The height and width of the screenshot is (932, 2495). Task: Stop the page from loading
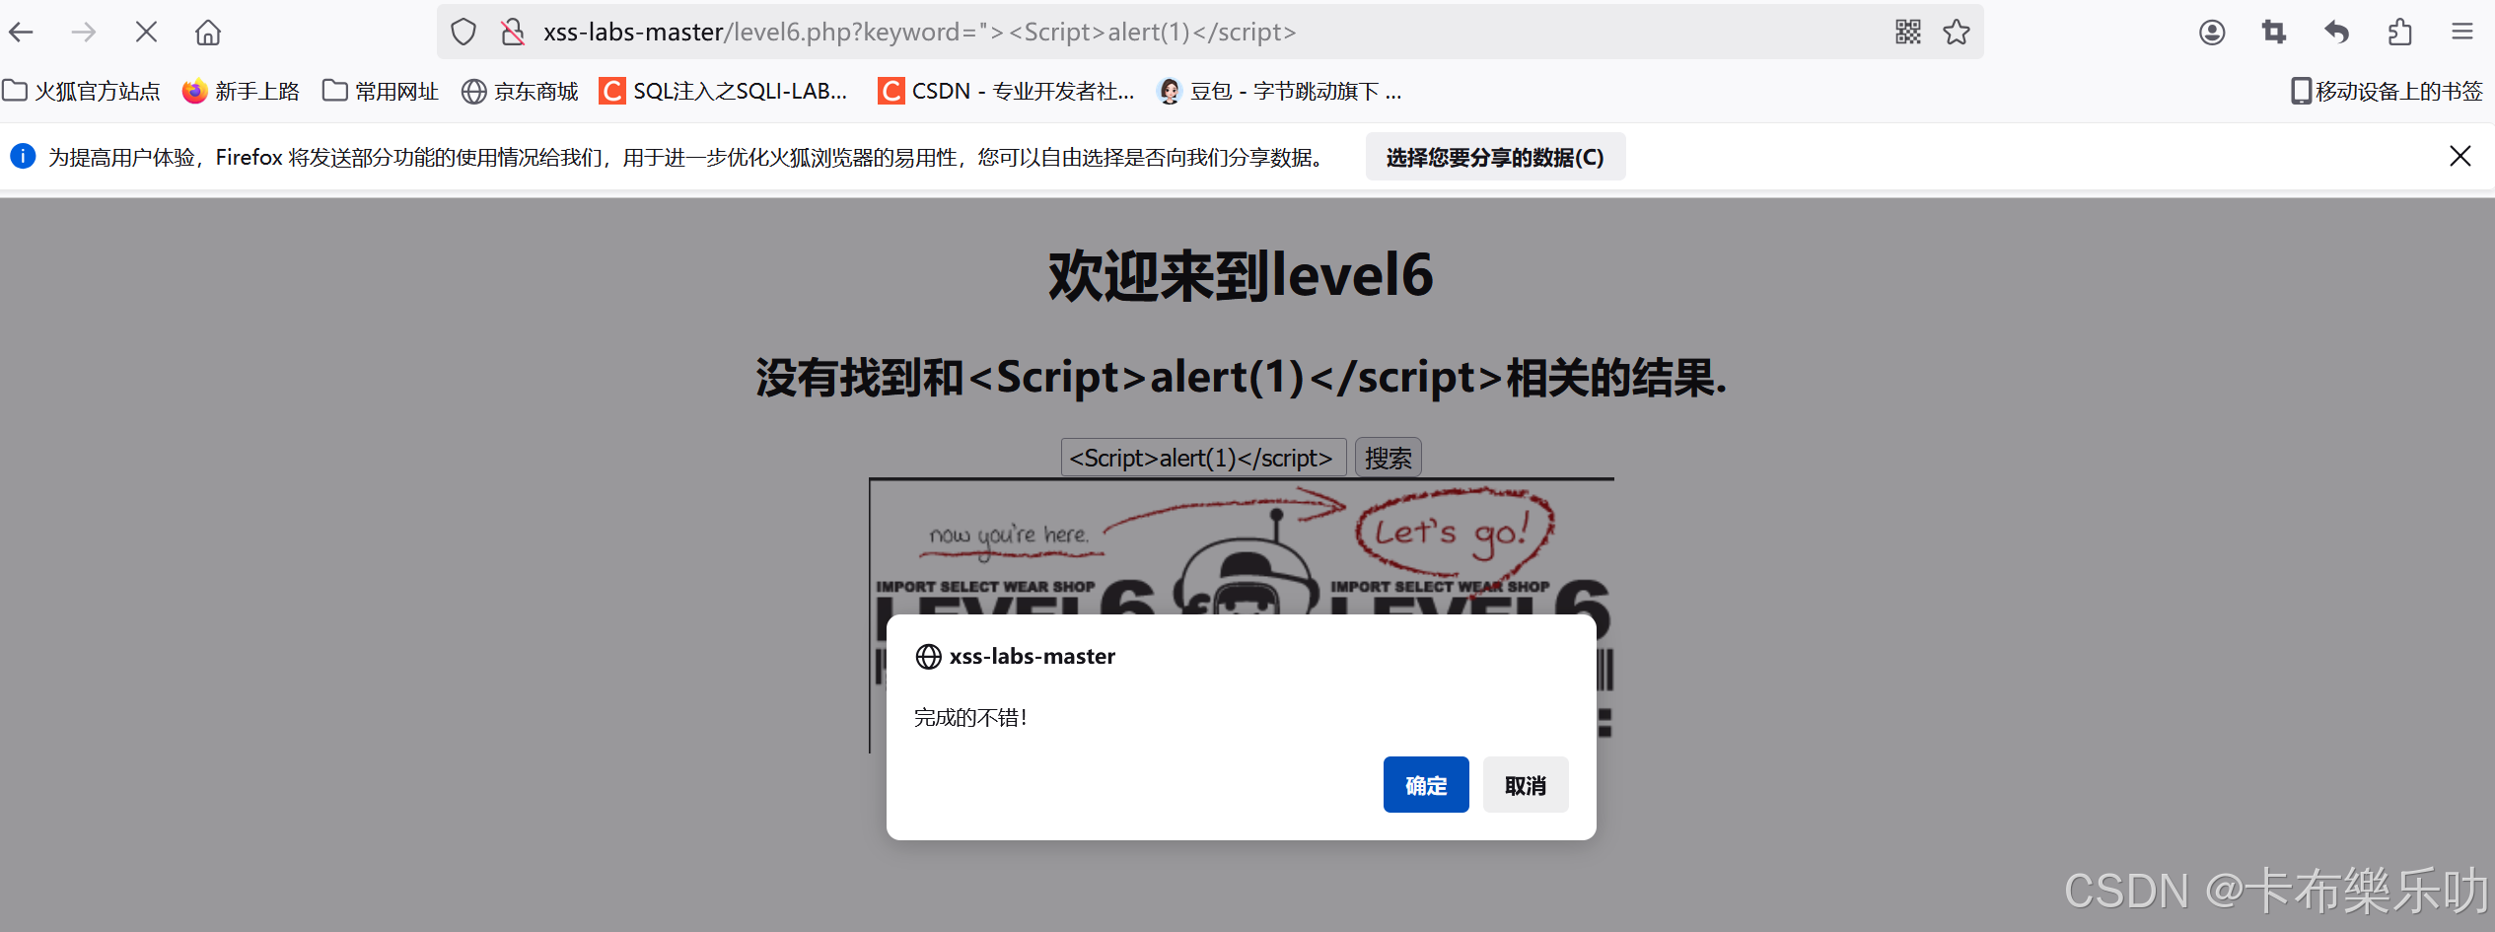pyautogui.click(x=146, y=33)
